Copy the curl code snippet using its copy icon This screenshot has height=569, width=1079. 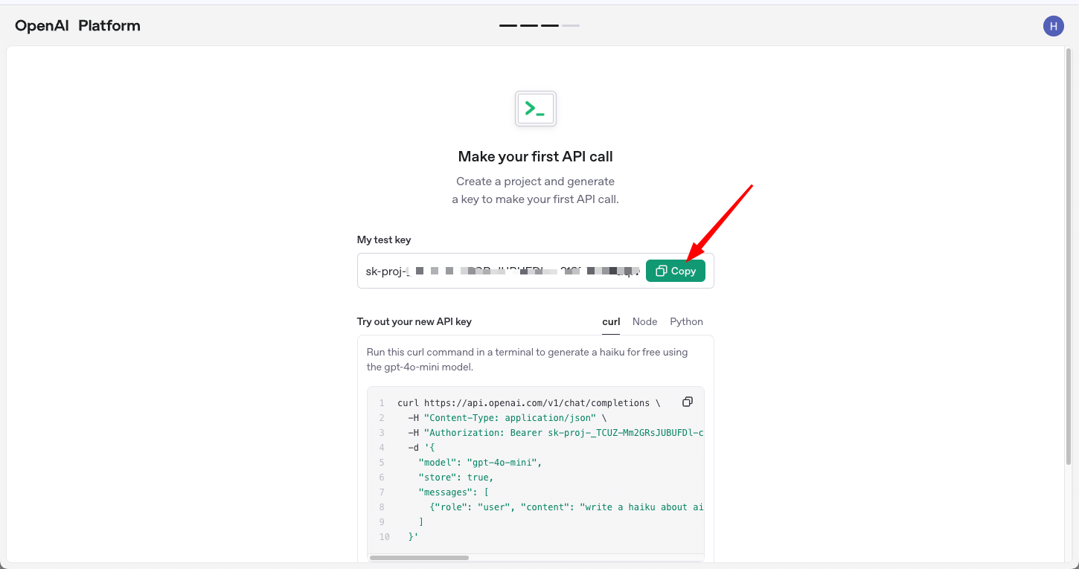pos(688,402)
